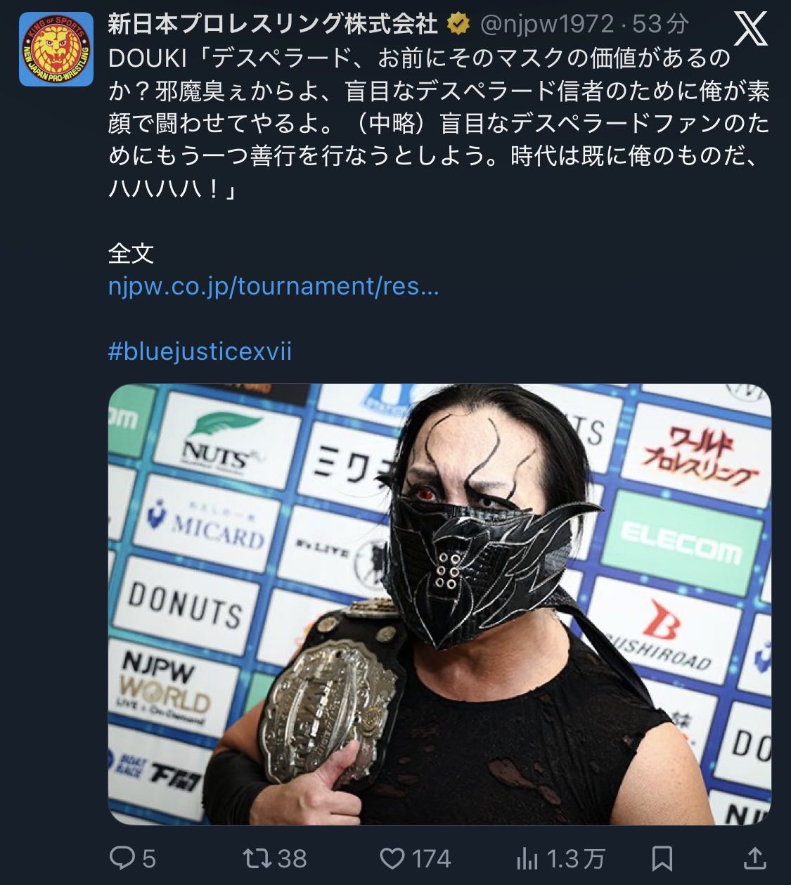Screen dimensions: 791x885
Task: Click the 1.3万 views count
Action: point(576,858)
